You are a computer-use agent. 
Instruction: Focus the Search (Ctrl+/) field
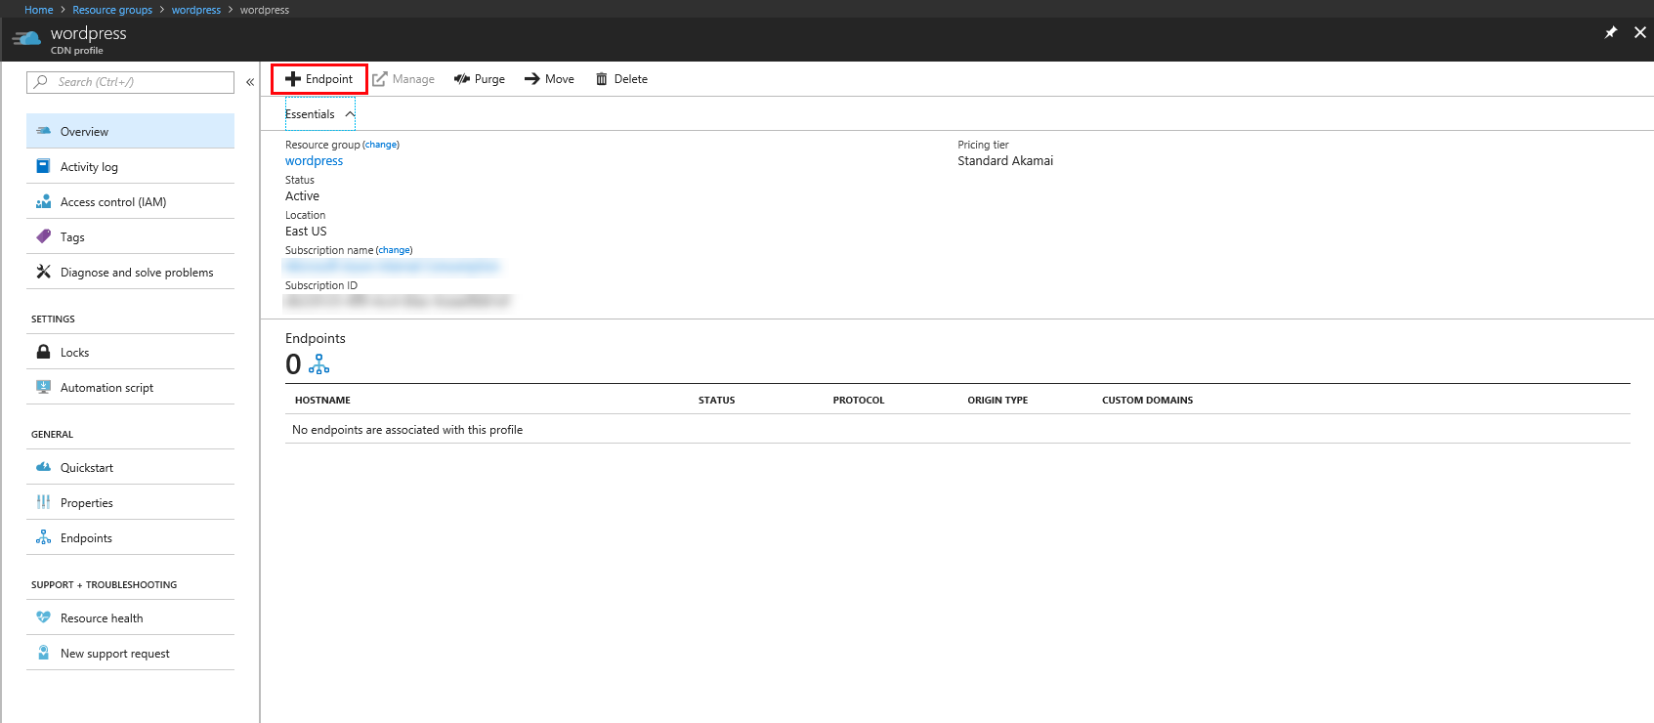coord(131,82)
